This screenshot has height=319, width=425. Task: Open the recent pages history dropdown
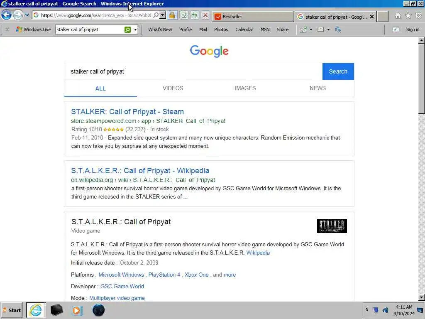click(27, 15)
